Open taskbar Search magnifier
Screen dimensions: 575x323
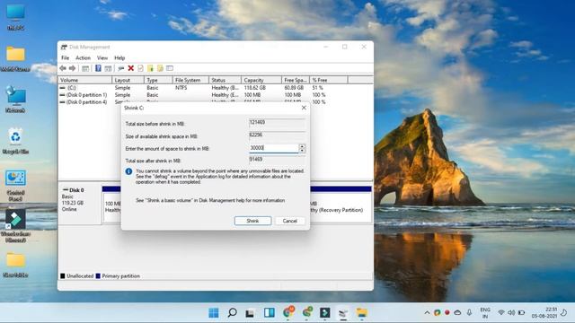[232, 313]
